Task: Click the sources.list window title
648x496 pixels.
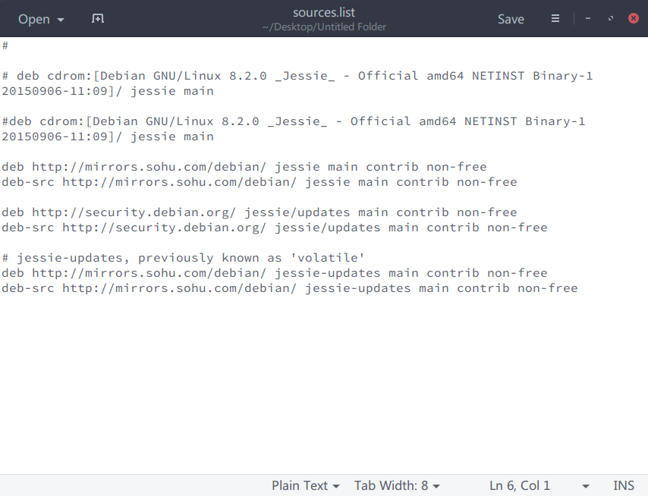Action: (x=323, y=13)
